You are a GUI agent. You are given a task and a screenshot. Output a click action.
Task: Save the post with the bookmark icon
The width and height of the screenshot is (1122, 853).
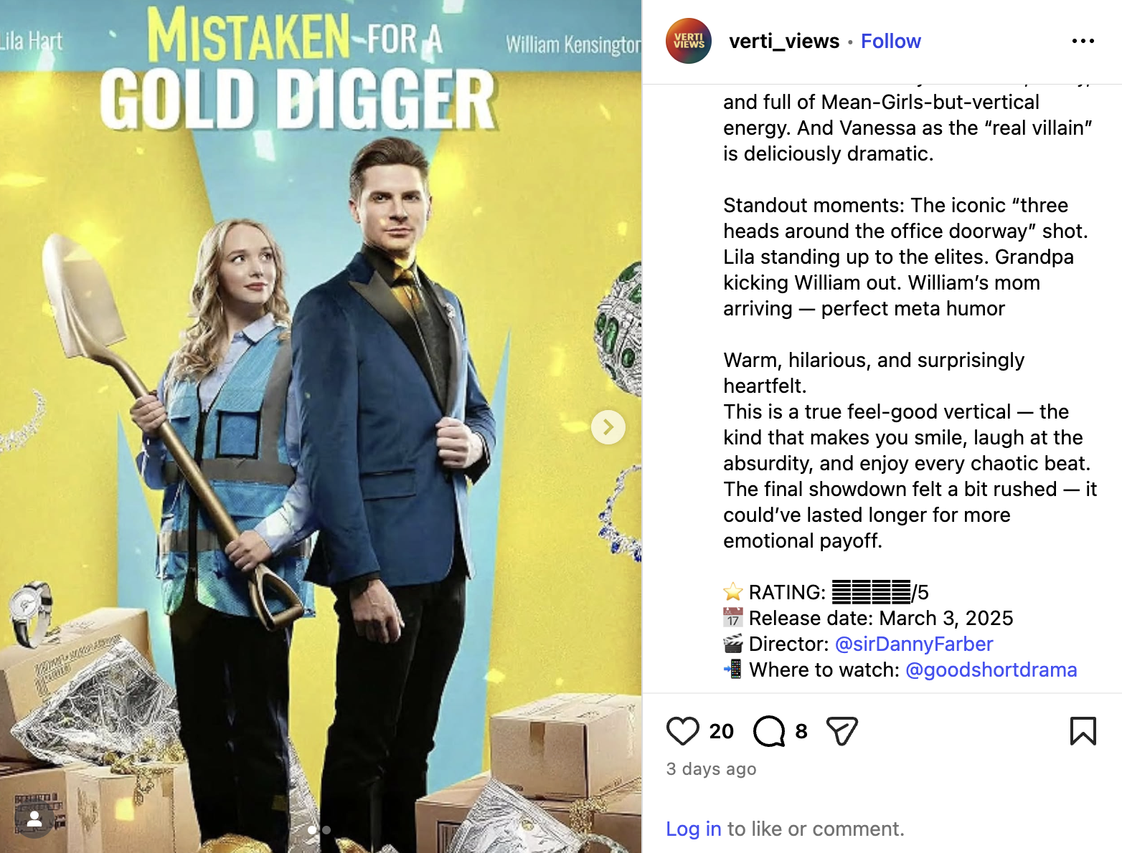1083,731
